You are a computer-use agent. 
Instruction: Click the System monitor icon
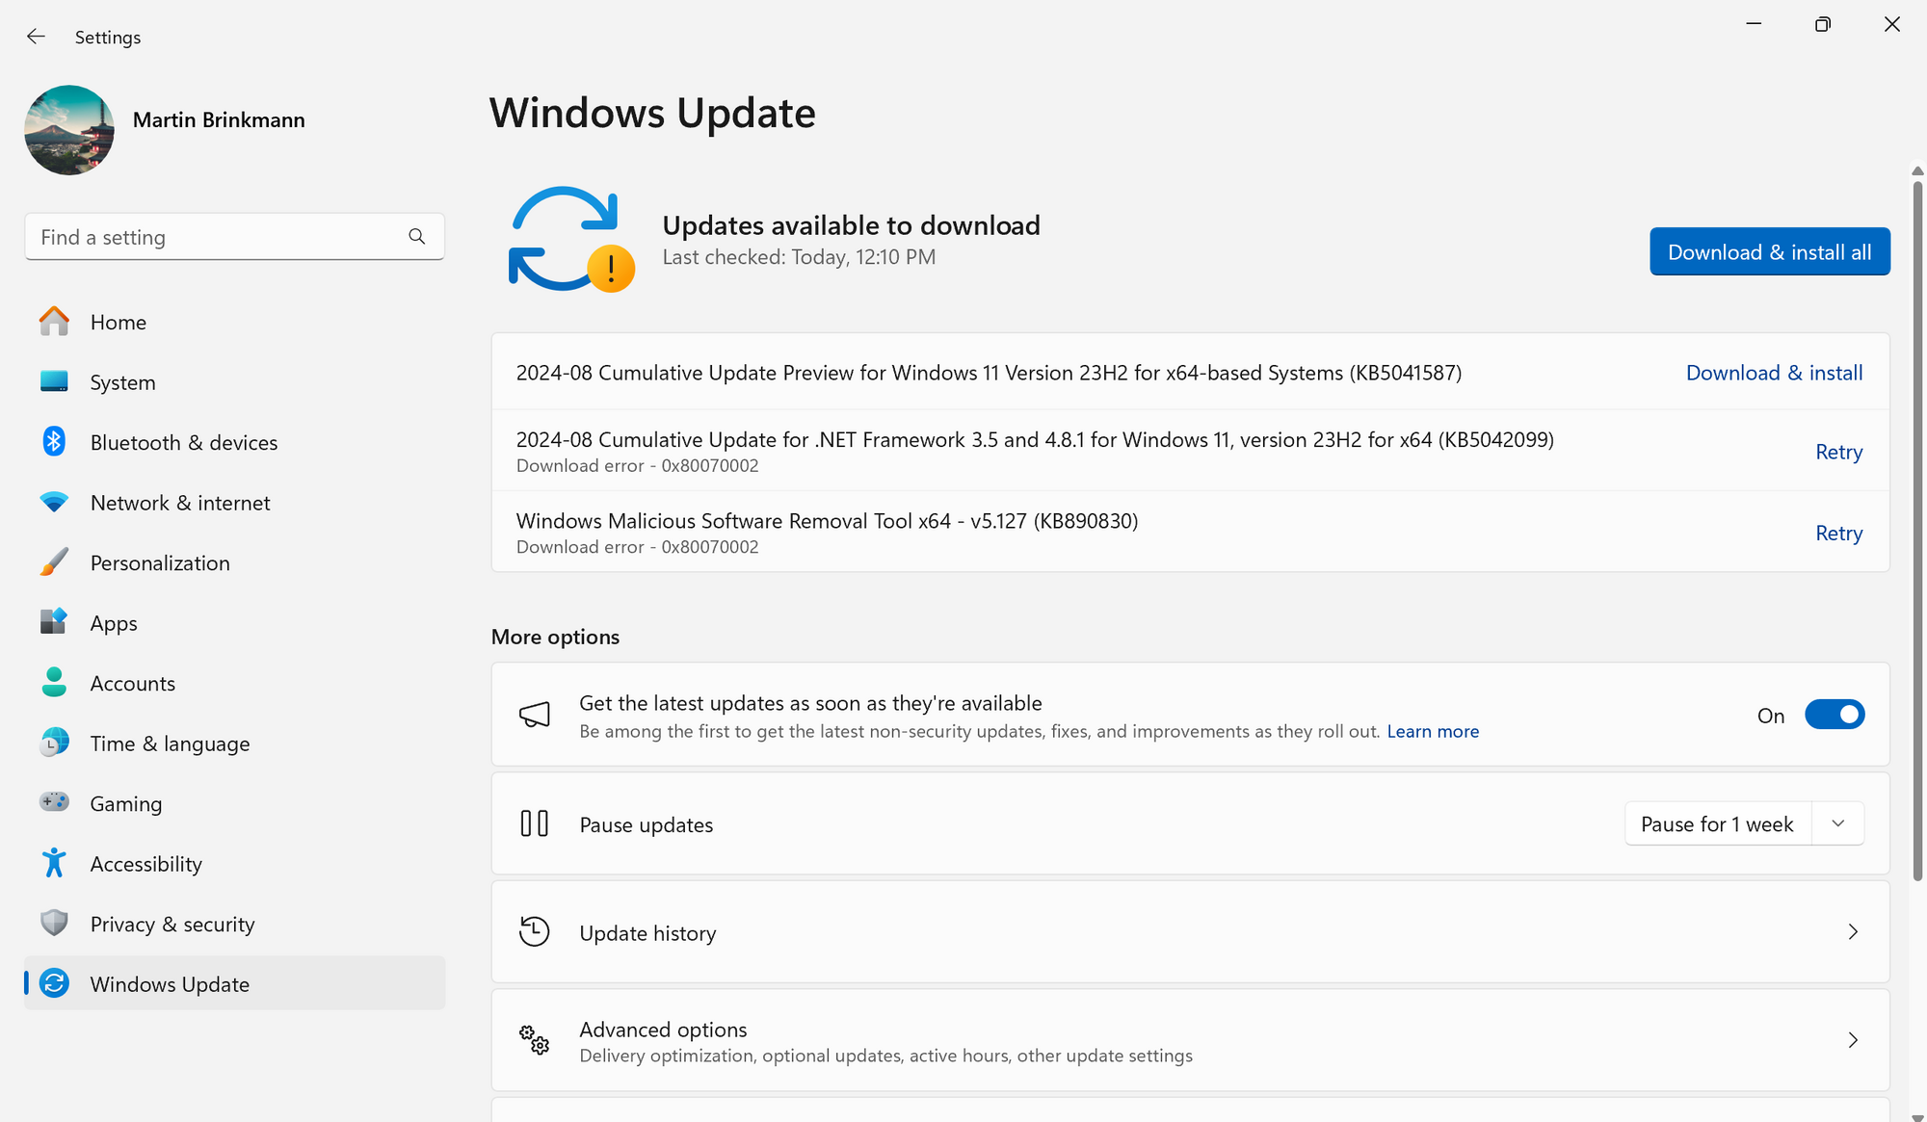(x=54, y=381)
